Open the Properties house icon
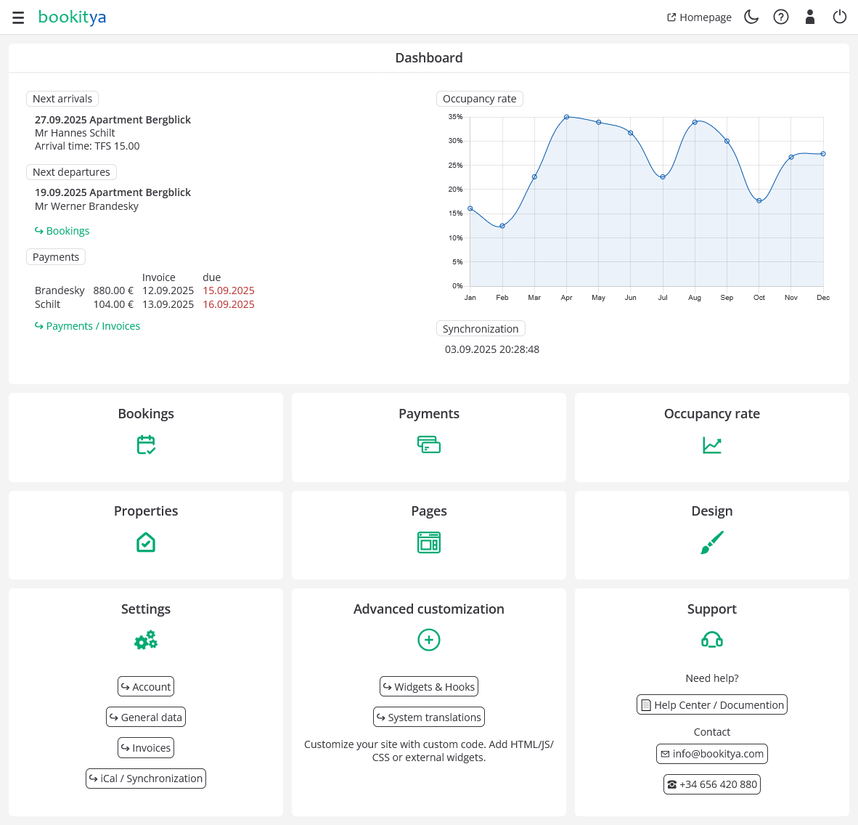 click(146, 542)
